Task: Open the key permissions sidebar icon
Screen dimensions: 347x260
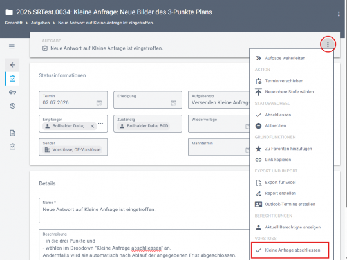Action: (x=12, y=92)
